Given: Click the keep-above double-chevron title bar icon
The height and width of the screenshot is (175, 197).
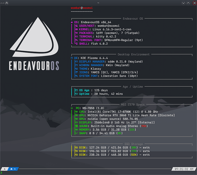Looking at the screenshot, I should [7, 3].
